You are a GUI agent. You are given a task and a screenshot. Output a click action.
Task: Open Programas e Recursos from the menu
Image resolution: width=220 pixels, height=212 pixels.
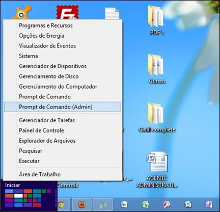63,25
